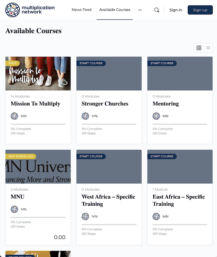
Task: Click MN avatar on Stronger Churches card
Action: 85,116
